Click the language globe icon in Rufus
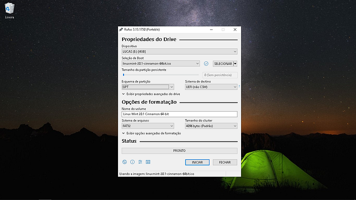356x200 pixels. point(125,162)
